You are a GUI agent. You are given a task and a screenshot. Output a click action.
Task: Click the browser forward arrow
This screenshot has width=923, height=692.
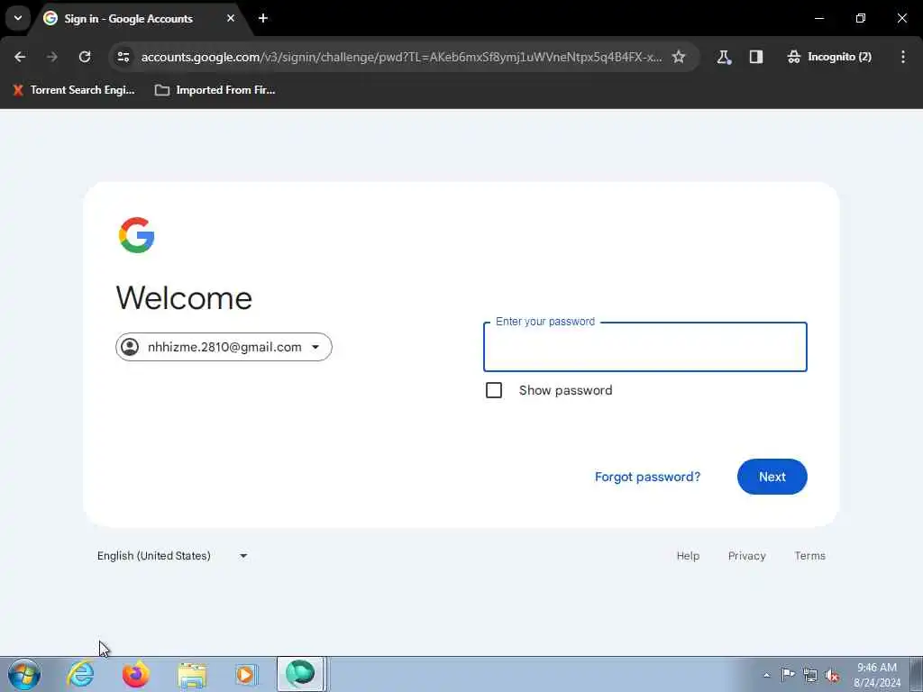[x=51, y=57]
